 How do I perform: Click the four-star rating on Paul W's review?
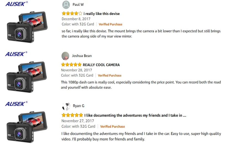[72, 14]
